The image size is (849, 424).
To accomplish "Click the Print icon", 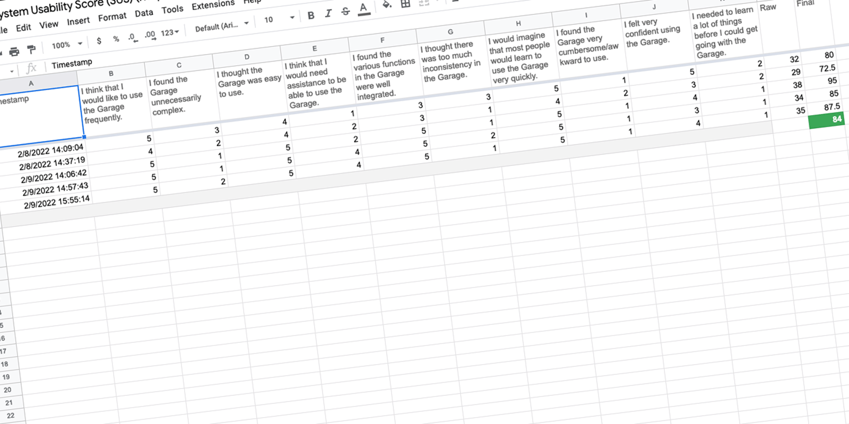I will click(x=14, y=51).
